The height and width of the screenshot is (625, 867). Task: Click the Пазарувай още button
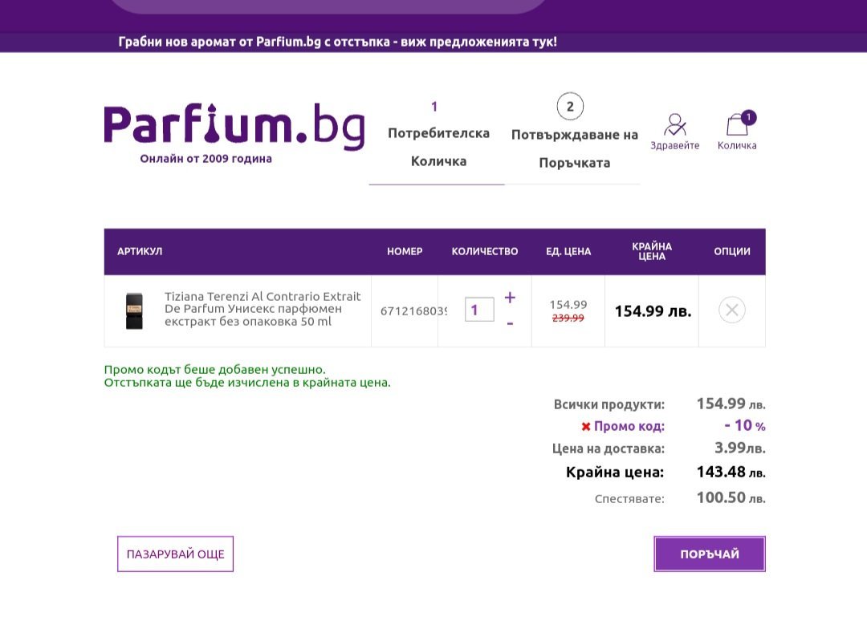tap(175, 554)
